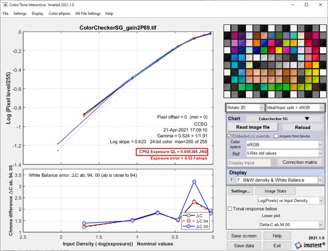
Task: Open the Delta-C ab,94,00 lower plot dropdown
Action: tap(291, 225)
